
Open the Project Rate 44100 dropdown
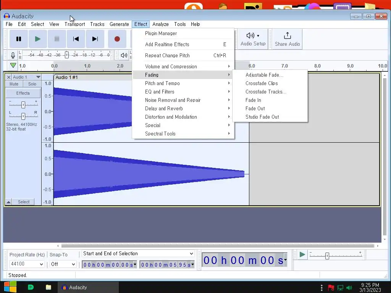click(x=27, y=264)
